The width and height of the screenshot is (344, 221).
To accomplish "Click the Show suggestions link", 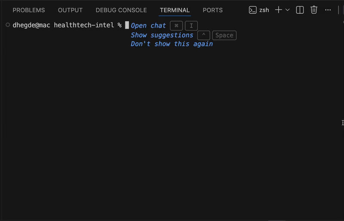I will pyautogui.click(x=162, y=35).
